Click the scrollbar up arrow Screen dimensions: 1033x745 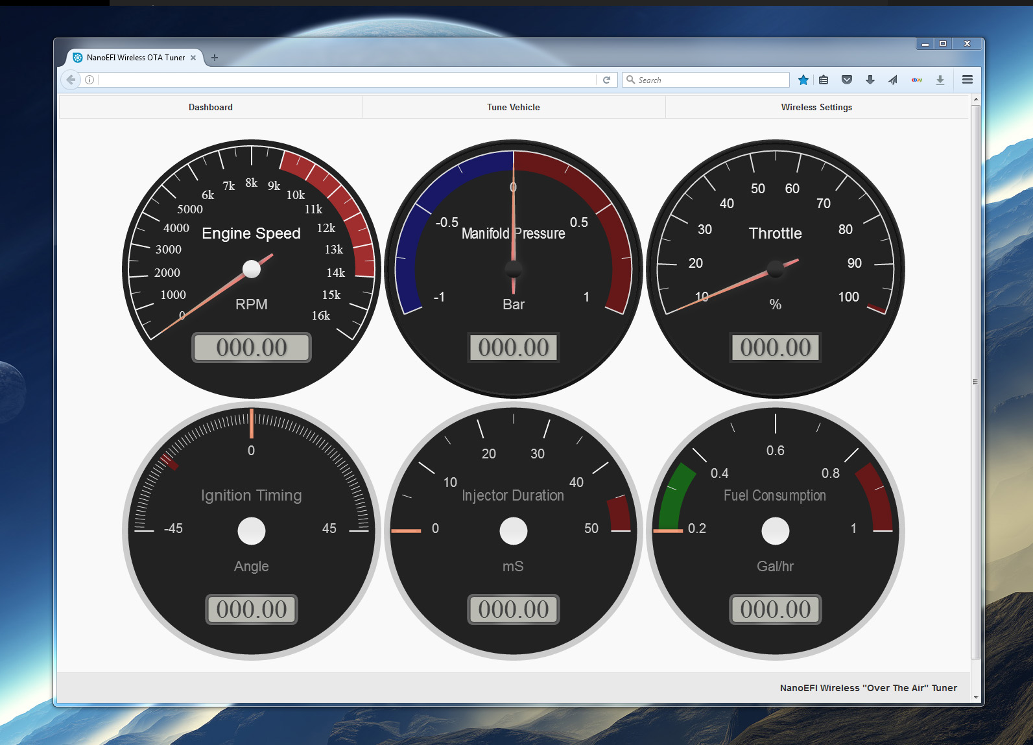pos(975,99)
